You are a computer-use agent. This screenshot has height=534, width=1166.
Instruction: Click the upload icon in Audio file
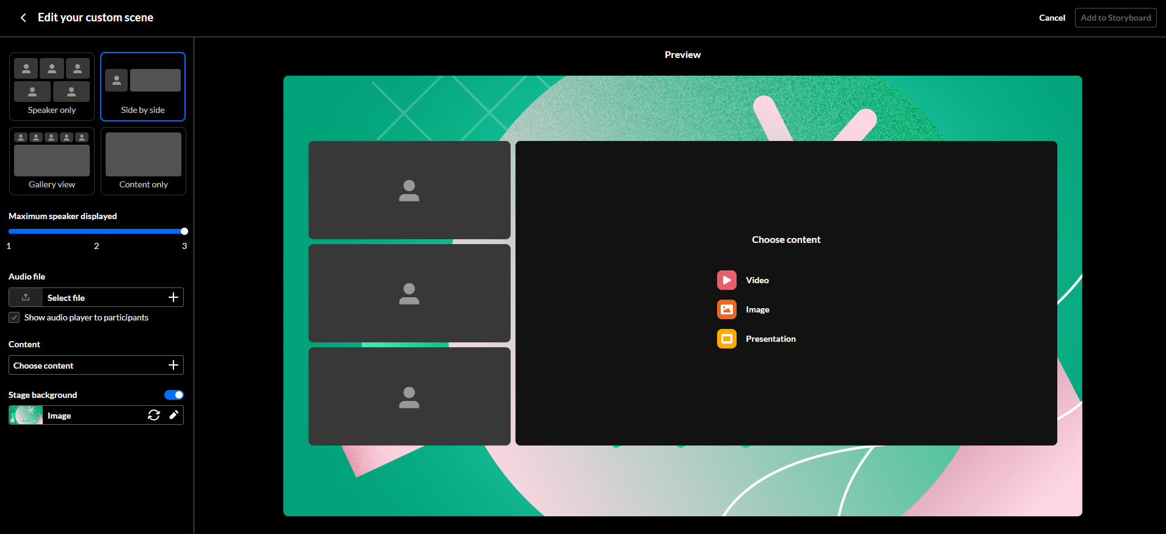pyautogui.click(x=26, y=297)
